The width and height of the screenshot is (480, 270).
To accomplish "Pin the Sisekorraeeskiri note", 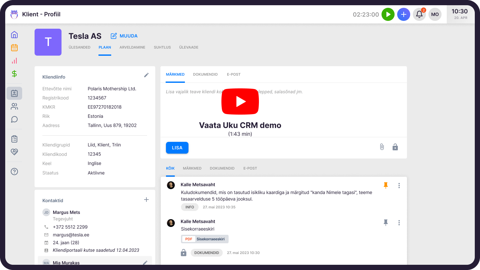I will (x=386, y=223).
